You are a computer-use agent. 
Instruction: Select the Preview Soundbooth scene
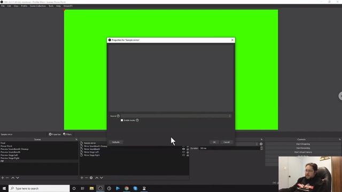(10, 152)
